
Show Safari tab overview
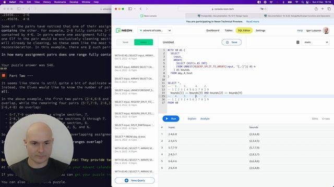click(329, 9)
